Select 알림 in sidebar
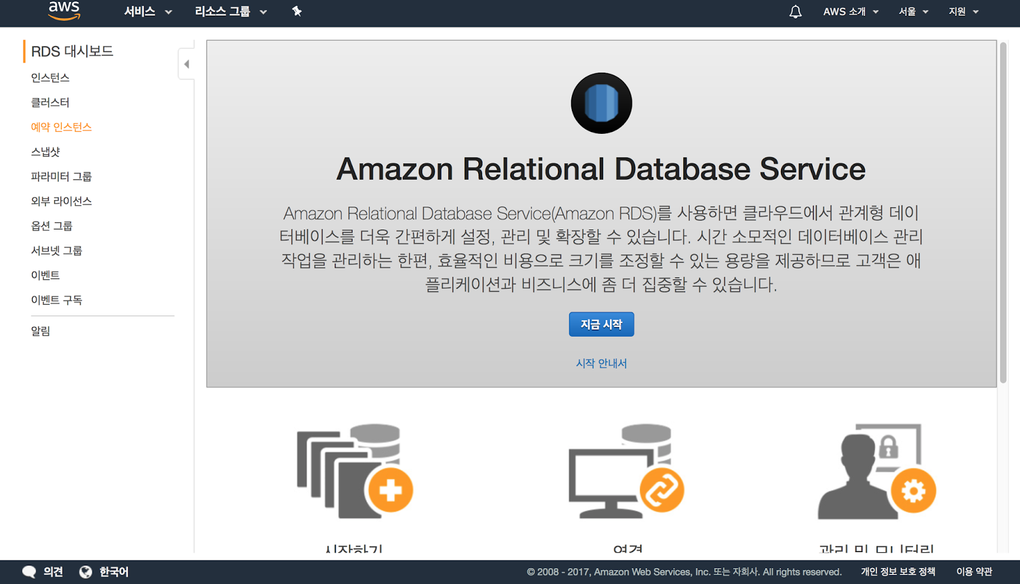The width and height of the screenshot is (1020, 584). (41, 331)
